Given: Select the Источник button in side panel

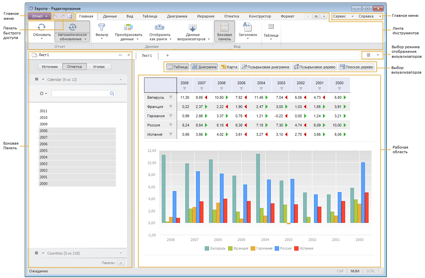Looking at the screenshot, I should pyautogui.click(x=50, y=67).
